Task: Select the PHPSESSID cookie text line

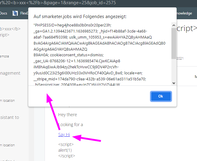Action: point(72,25)
